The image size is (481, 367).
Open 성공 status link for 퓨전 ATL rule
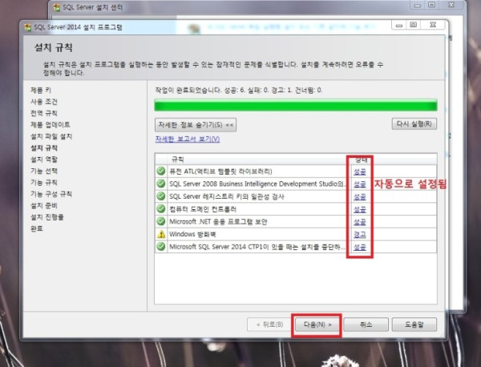359,171
